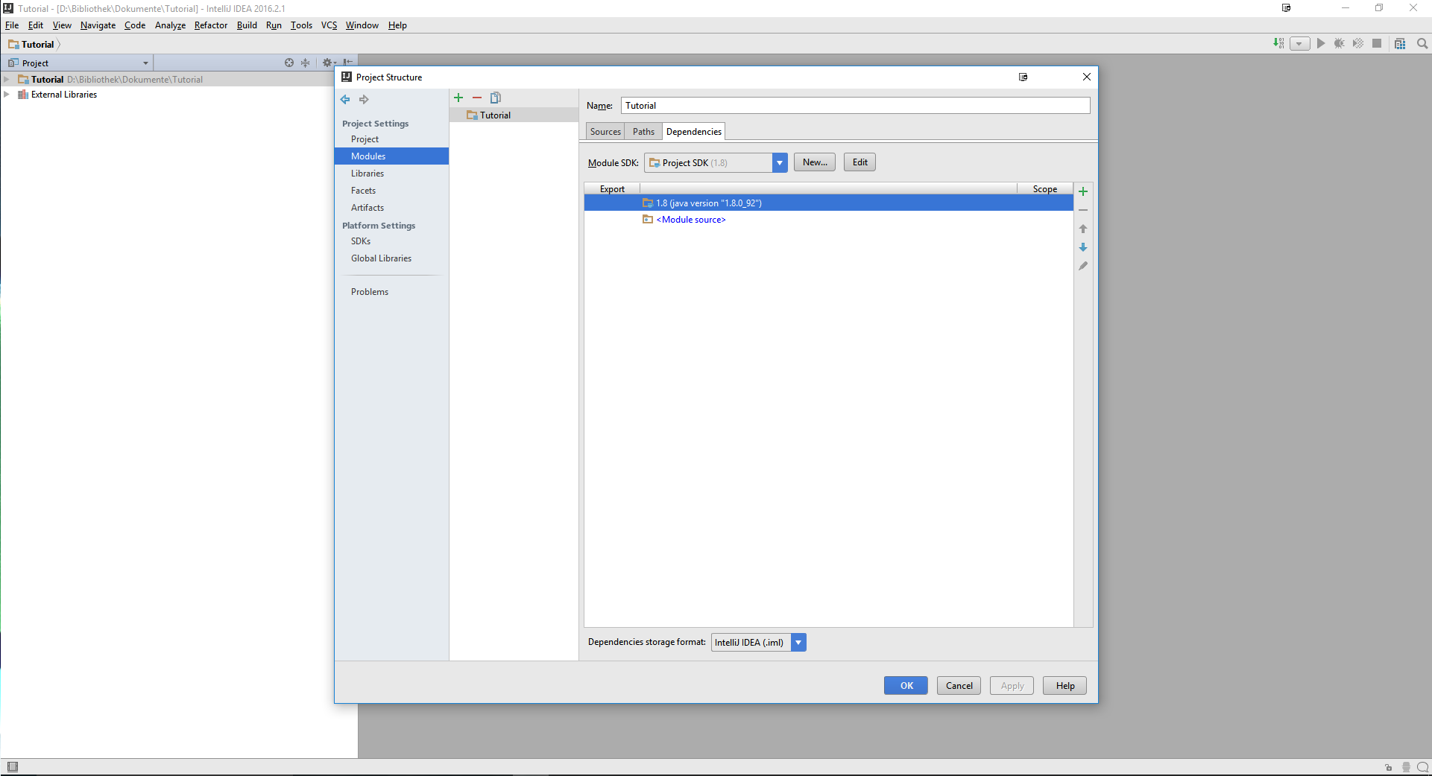Image resolution: width=1432 pixels, height=776 pixels.
Task: Click the Run button in main toolbar
Action: 1321,44
